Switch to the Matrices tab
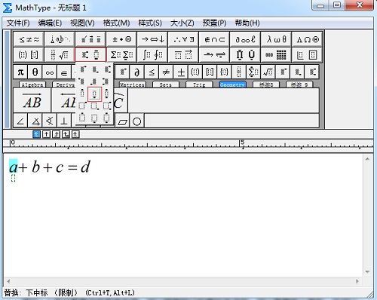 pyautogui.click(x=132, y=84)
